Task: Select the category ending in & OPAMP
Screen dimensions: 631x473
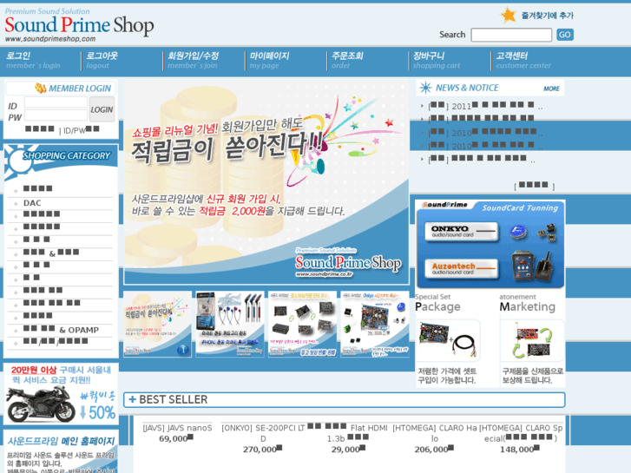Action: (x=61, y=330)
